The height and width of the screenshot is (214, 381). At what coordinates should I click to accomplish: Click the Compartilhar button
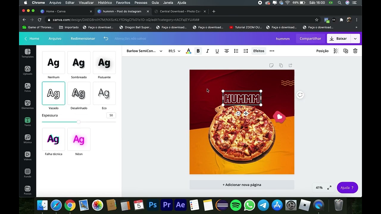(310, 38)
